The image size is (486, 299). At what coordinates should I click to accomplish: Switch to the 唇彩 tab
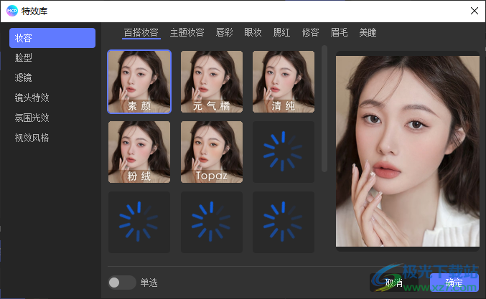pos(225,32)
